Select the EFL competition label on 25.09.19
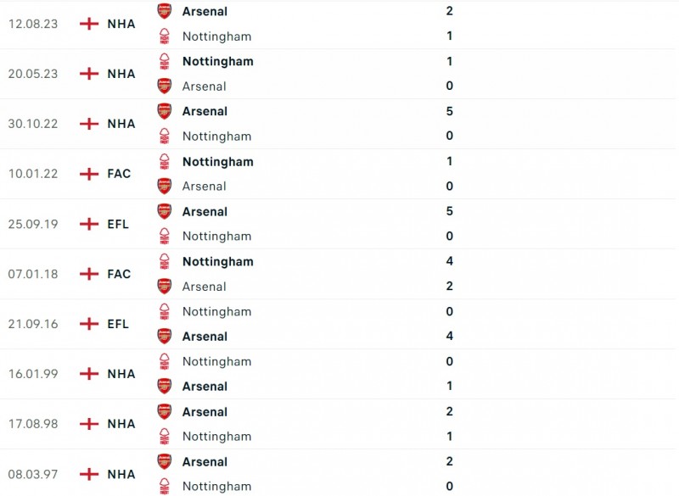Screen dimensions: 679x496 (118, 224)
